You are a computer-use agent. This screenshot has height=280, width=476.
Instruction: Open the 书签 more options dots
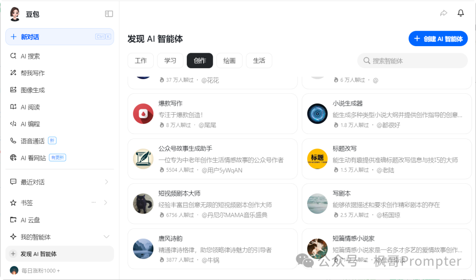click(93, 202)
